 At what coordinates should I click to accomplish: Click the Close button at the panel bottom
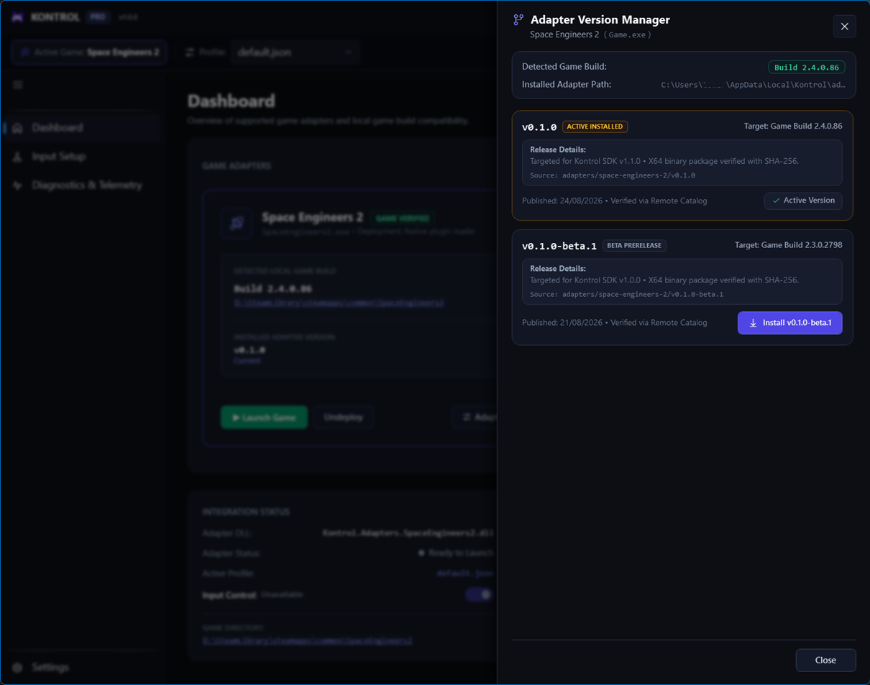pyautogui.click(x=825, y=660)
